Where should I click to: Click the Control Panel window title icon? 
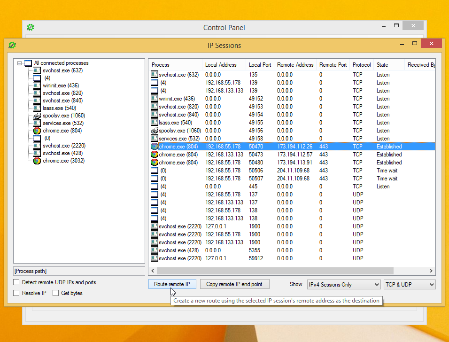coord(31,27)
